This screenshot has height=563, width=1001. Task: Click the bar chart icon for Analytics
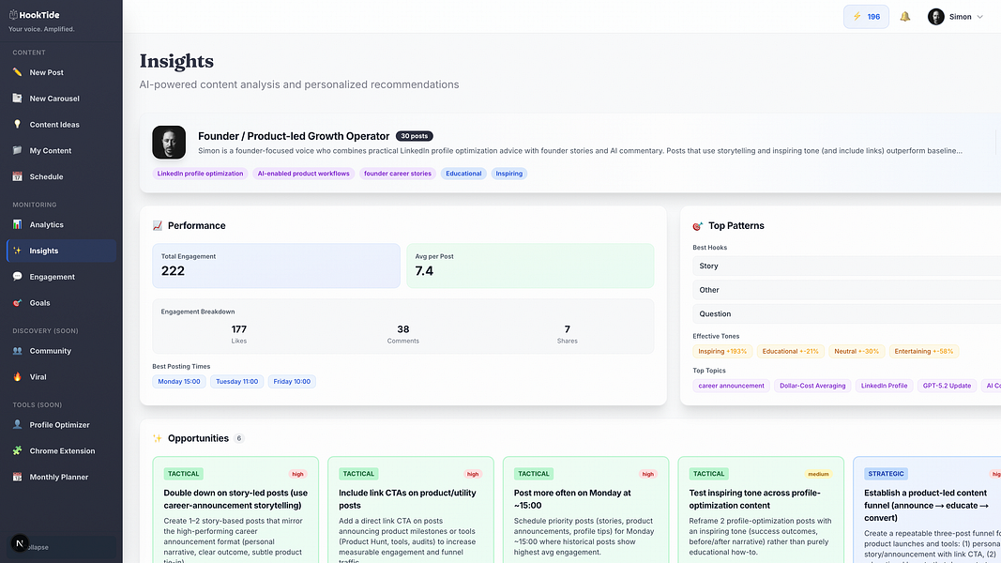(17, 224)
